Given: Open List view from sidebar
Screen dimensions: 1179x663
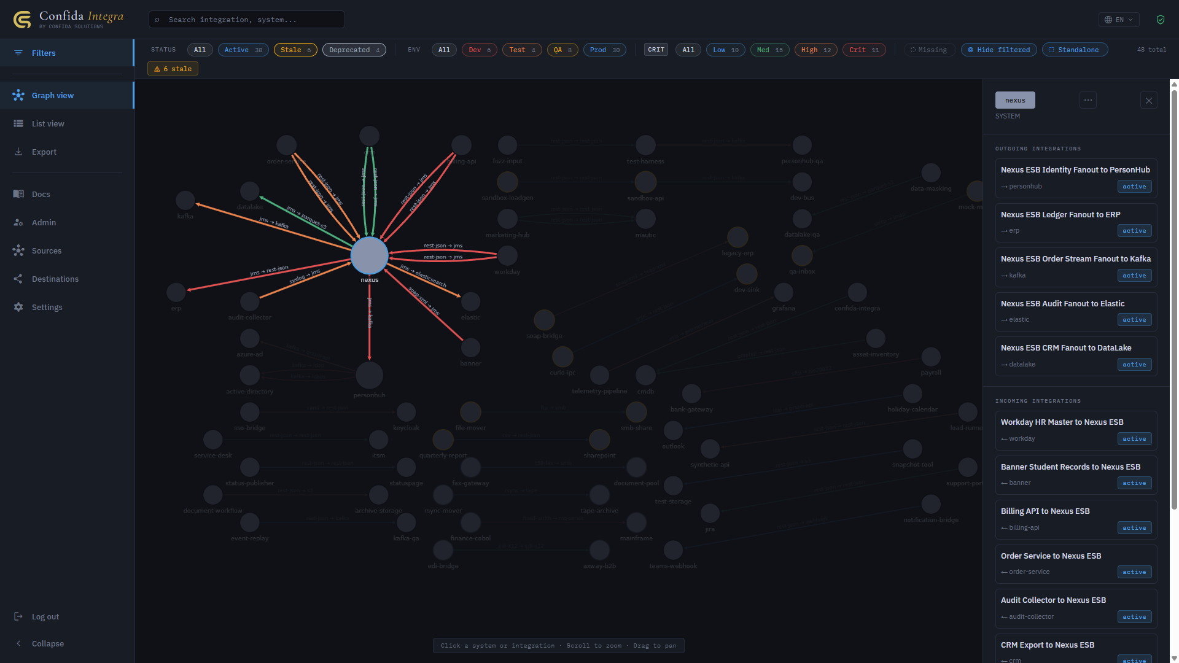Looking at the screenshot, I should tap(67, 123).
